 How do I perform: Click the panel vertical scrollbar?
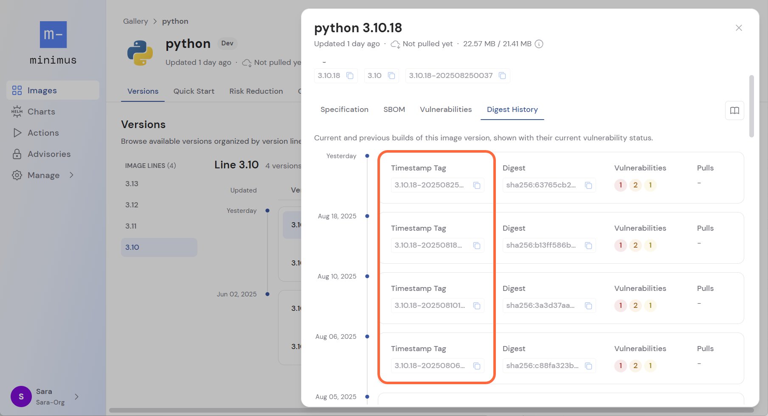pos(751,106)
